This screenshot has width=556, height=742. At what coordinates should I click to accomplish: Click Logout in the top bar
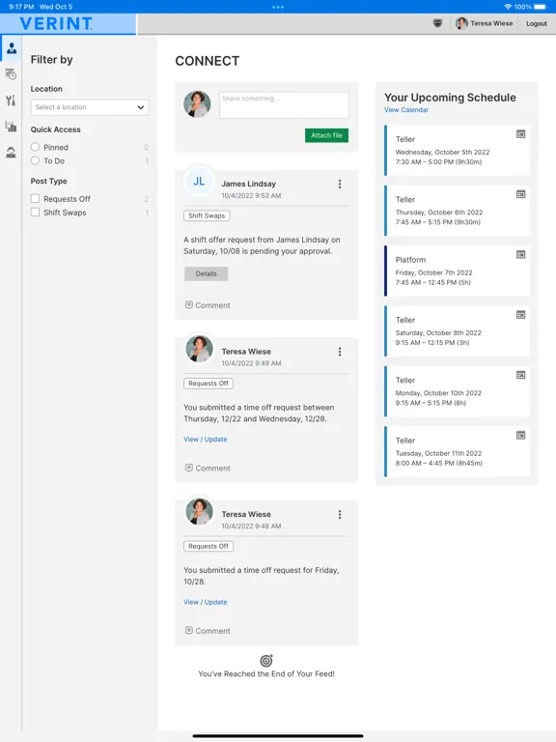tap(537, 23)
